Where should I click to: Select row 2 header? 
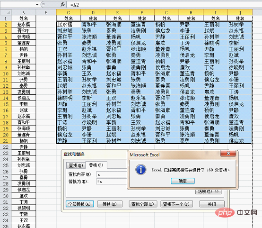[x=6, y=25]
